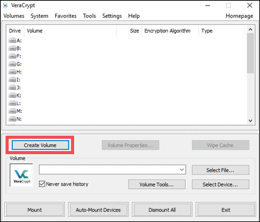Image resolution: width=260 pixels, height=222 pixels.
Task: Open Volume Tools... button
Action: click(x=157, y=184)
